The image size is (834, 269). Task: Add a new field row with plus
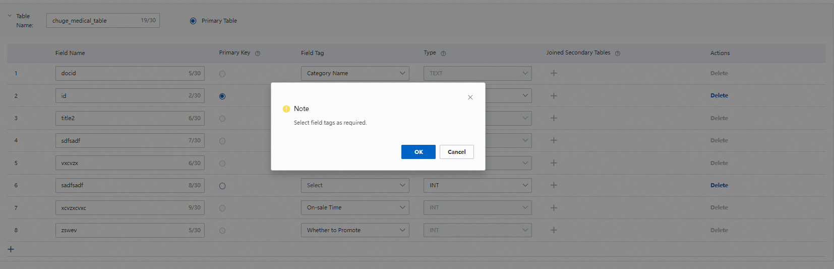pos(11,249)
